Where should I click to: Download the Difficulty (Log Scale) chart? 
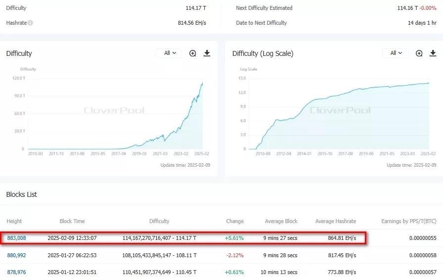point(433,53)
